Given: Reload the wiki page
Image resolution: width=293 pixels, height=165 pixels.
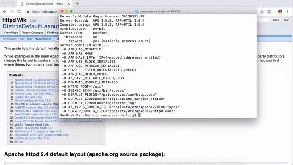Looking at the screenshot, I should pyautogui.click(x=19, y=11).
